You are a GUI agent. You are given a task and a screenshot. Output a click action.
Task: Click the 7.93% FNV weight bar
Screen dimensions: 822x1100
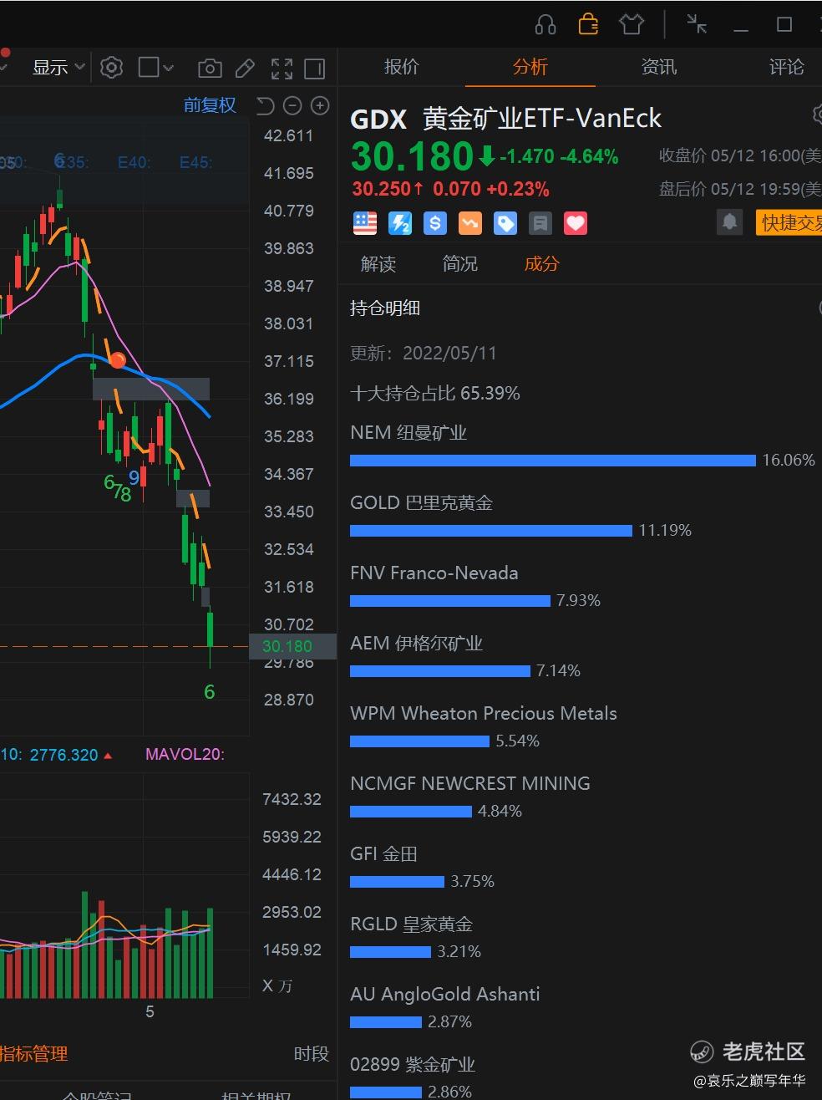click(x=450, y=601)
